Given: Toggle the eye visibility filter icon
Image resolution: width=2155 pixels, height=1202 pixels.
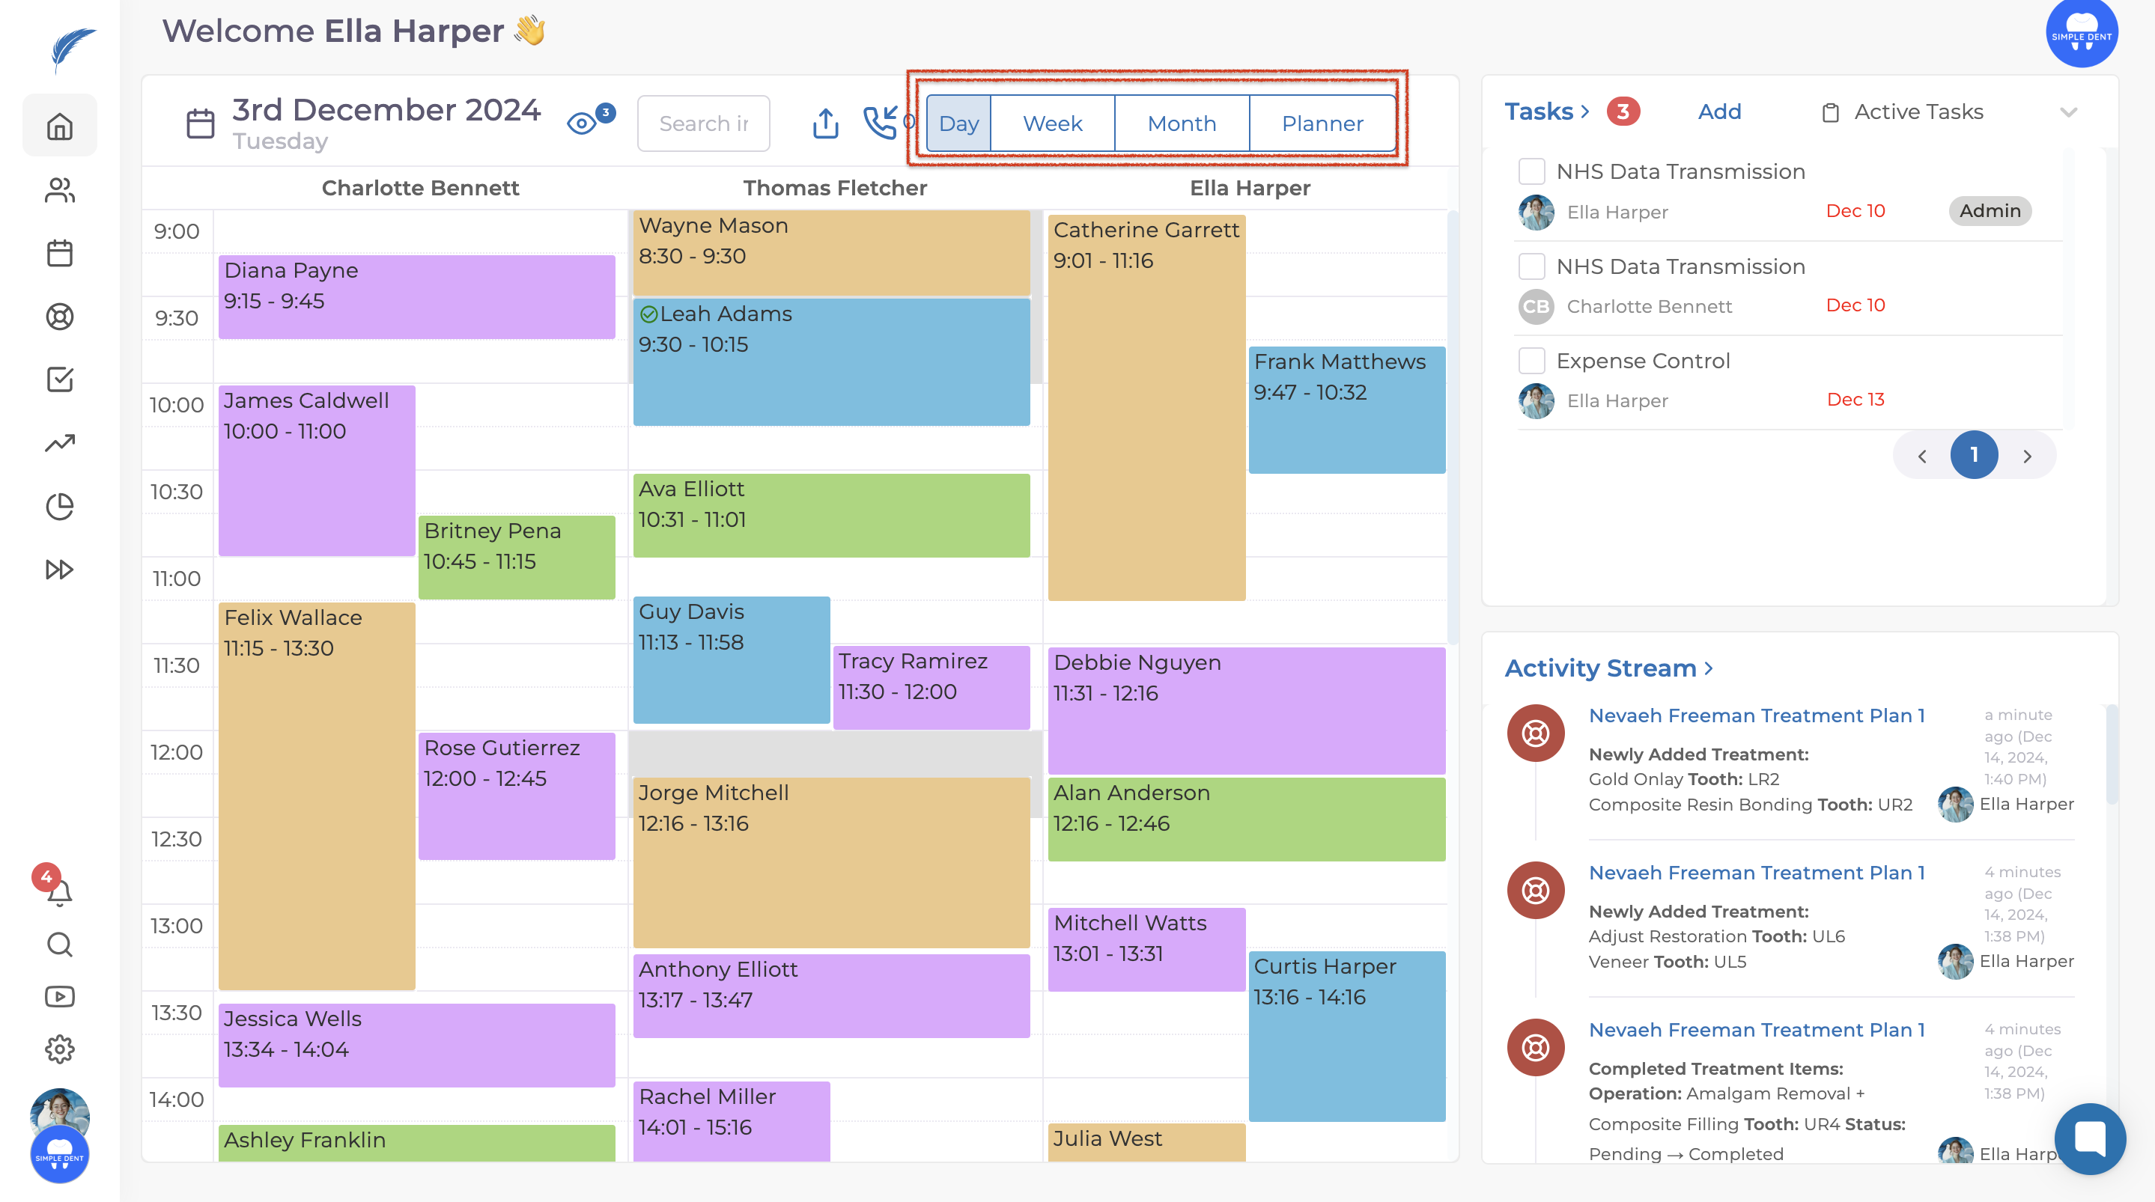Looking at the screenshot, I should (581, 123).
